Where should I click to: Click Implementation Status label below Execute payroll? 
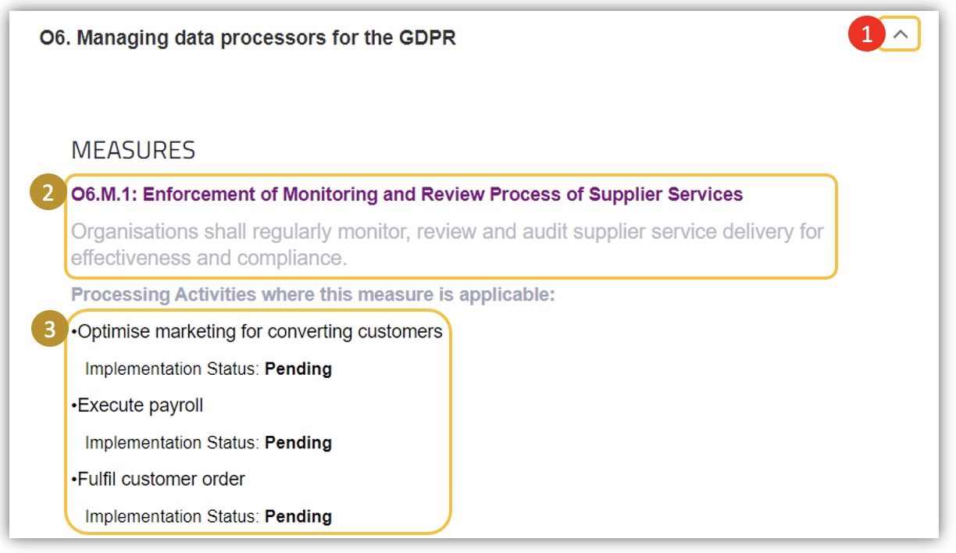pos(172,443)
